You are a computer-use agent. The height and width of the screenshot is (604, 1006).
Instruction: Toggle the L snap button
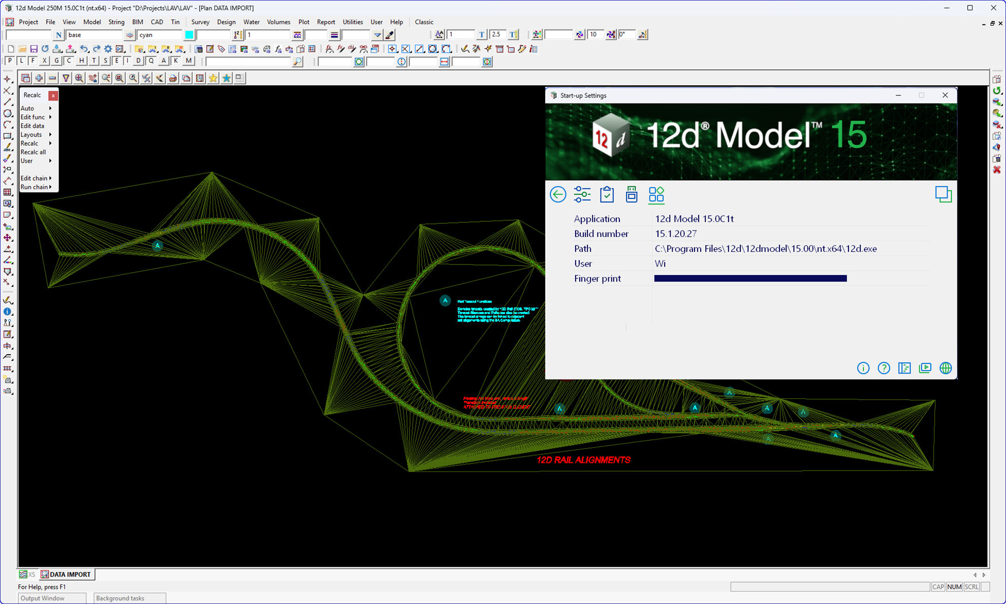(21, 60)
